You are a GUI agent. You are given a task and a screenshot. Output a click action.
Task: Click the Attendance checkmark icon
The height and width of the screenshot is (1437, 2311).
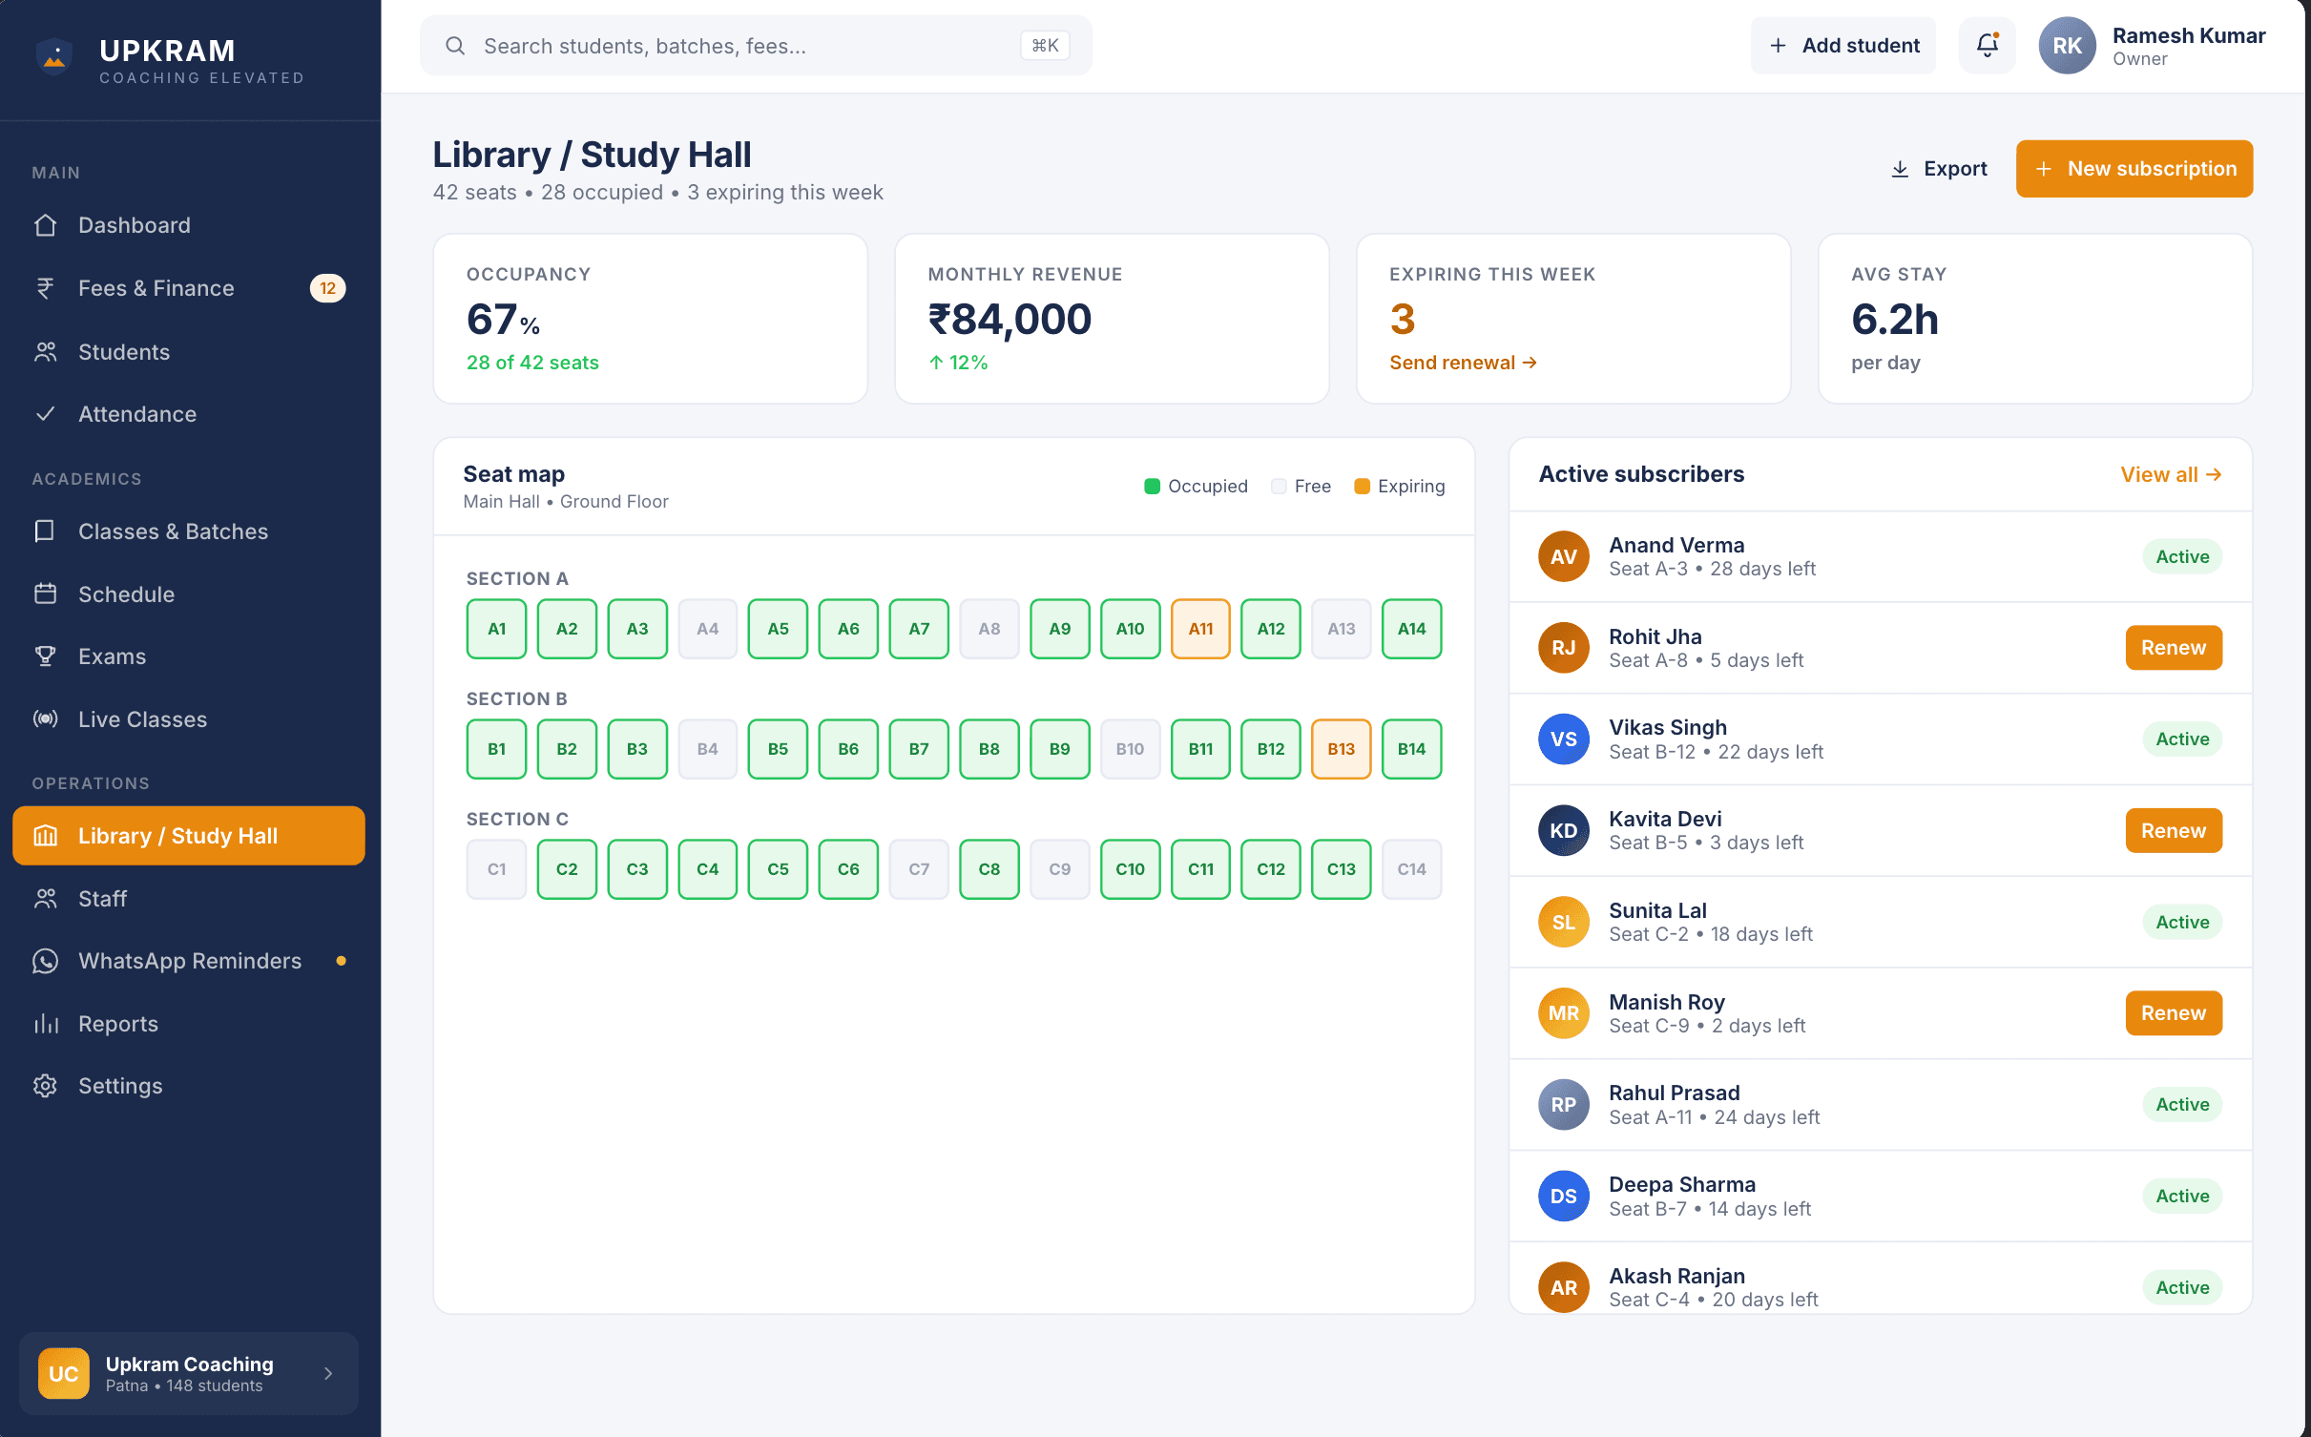click(x=45, y=414)
